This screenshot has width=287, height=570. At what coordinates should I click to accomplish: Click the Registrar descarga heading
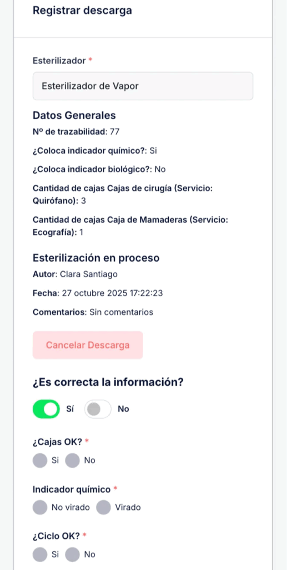pyautogui.click(x=82, y=11)
